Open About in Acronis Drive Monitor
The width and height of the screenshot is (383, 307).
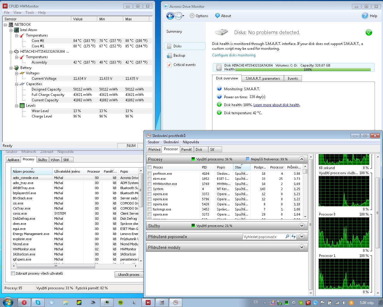pyautogui.click(x=223, y=16)
